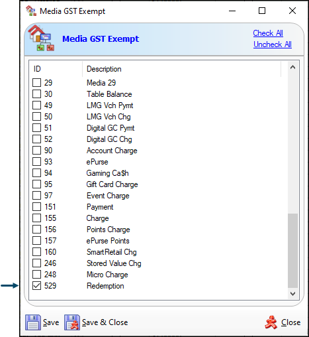Click the Save & Close disk icon
309x337 pixels.
click(72, 322)
